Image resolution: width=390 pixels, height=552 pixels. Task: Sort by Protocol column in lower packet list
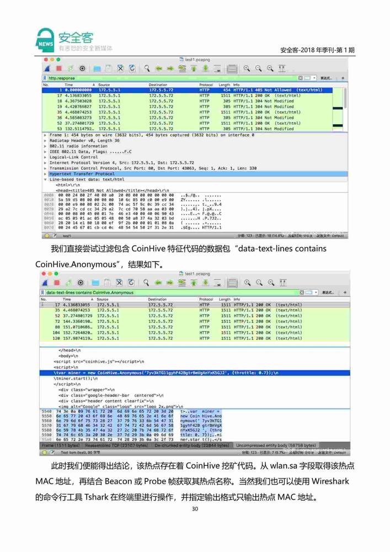pyautogui.click(x=206, y=299)
